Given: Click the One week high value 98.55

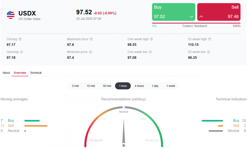Looking at the screenshot, I should click(132, 45).
